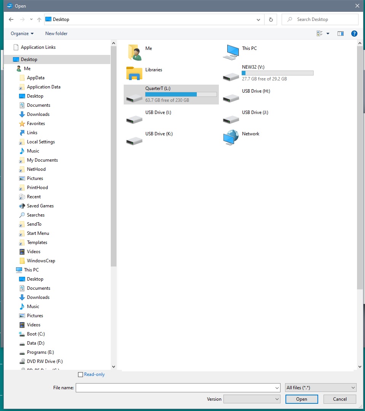Toggle the Read-only checkbox

pyautogui.click(x=81, y=374)
